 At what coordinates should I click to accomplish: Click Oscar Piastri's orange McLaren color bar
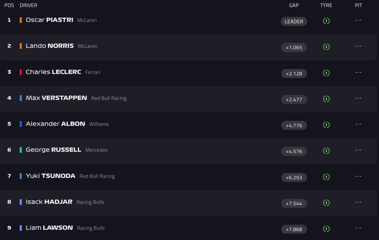pos(21,20)
